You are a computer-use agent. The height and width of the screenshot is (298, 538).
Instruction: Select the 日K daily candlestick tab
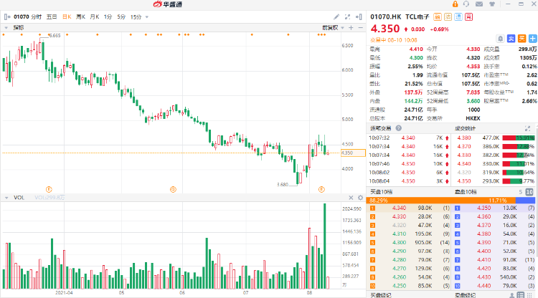click(67, 16)
